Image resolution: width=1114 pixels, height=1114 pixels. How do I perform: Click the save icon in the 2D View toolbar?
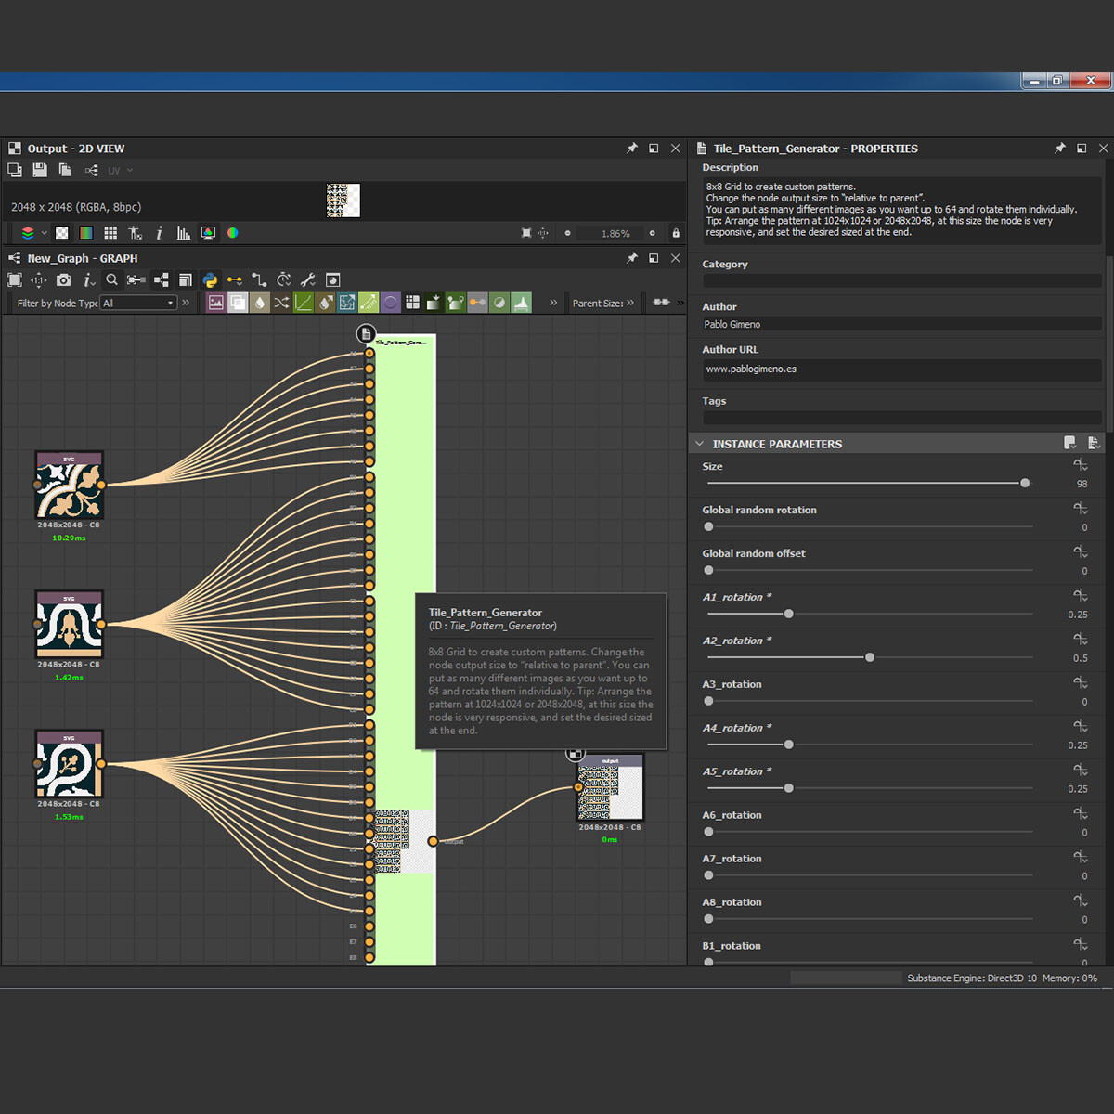coord(40,170)
